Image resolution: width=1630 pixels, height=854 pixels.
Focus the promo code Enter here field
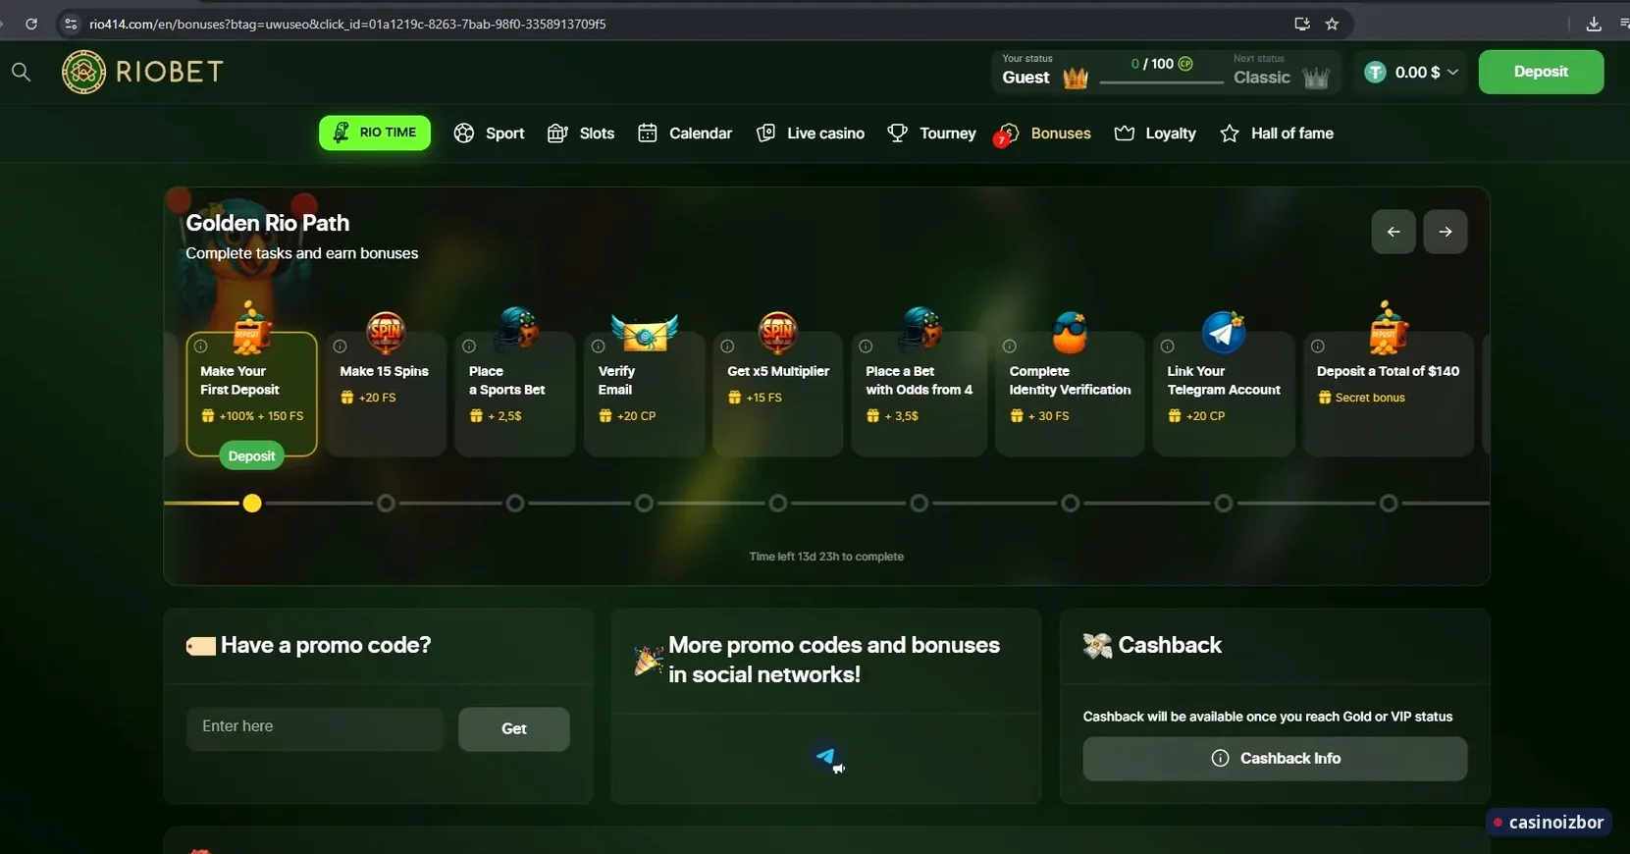point(314,729)
